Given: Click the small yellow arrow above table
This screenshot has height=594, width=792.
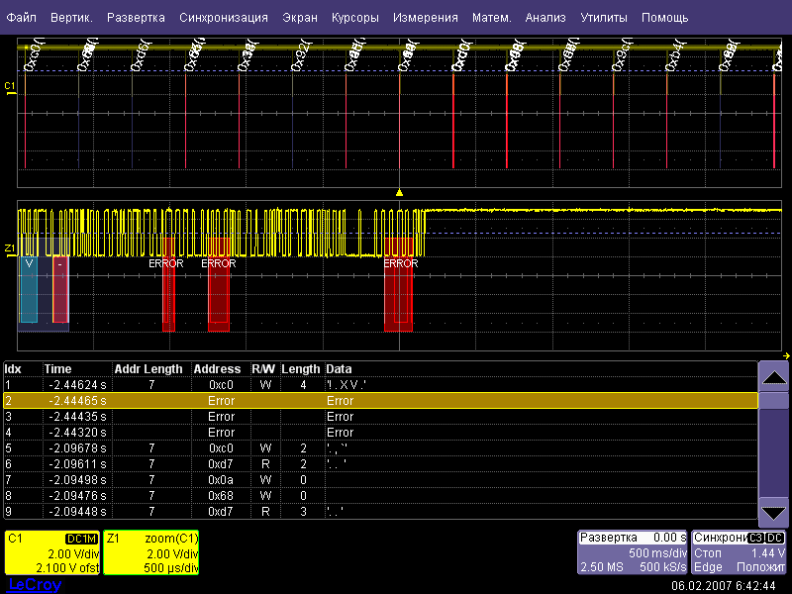Looking at the screenshot, I should coord(786,356).
